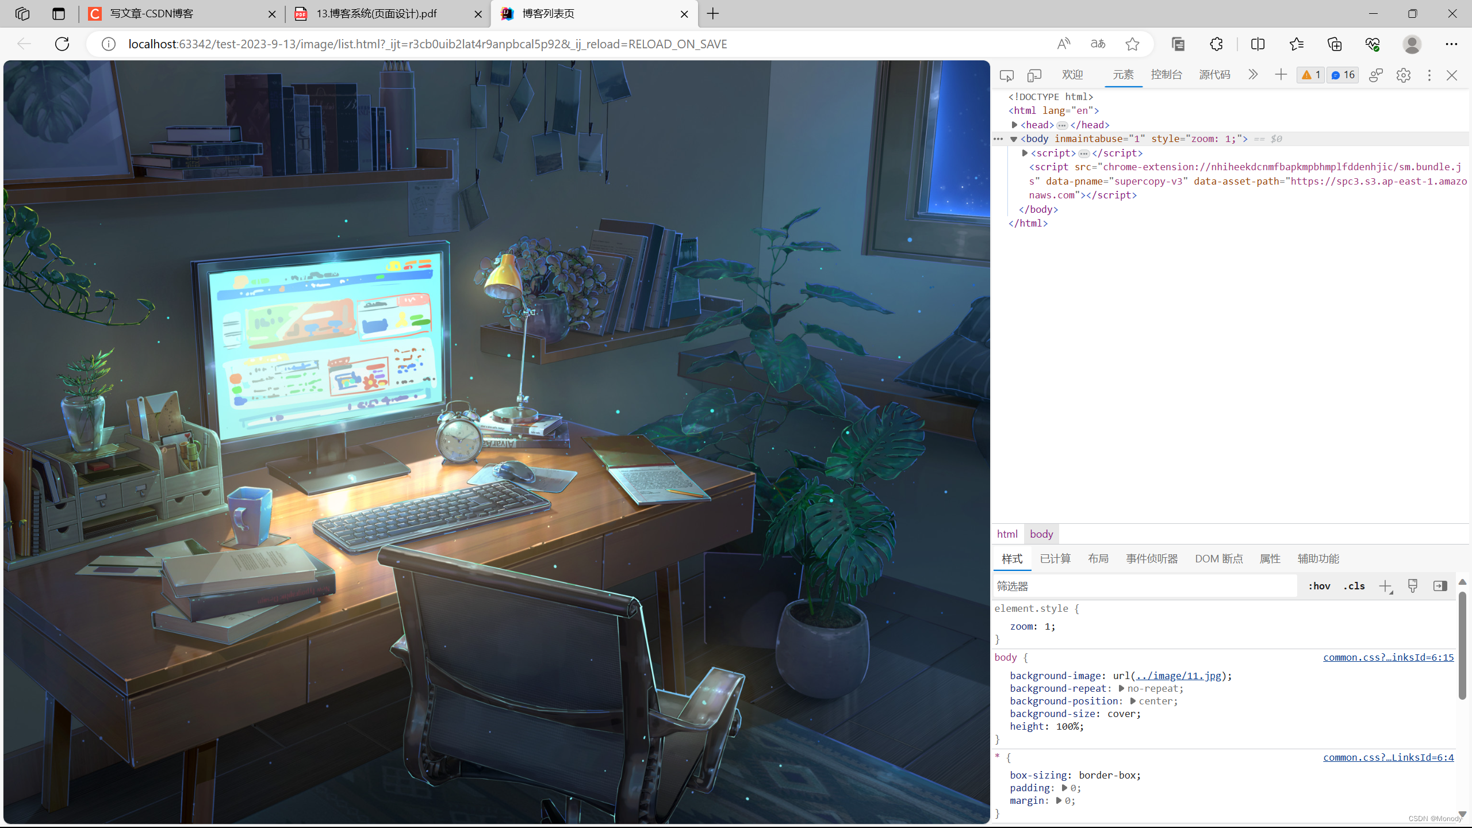Toggle device emulation in DevTools

pos(1034,75)
